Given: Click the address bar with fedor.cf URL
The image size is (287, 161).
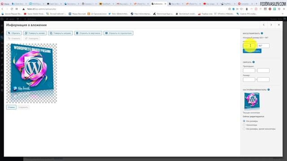Looking at the screenshot, I should click(x=42, y=9).
